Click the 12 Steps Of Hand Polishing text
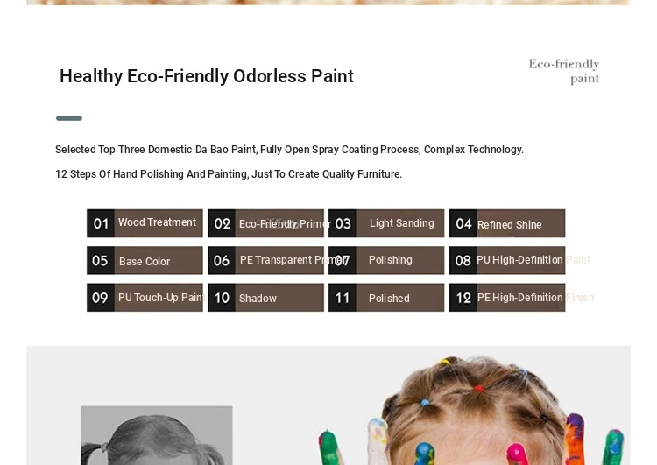Screen dimensions: 657x465 pyautogui.click(x=228, y=174)
